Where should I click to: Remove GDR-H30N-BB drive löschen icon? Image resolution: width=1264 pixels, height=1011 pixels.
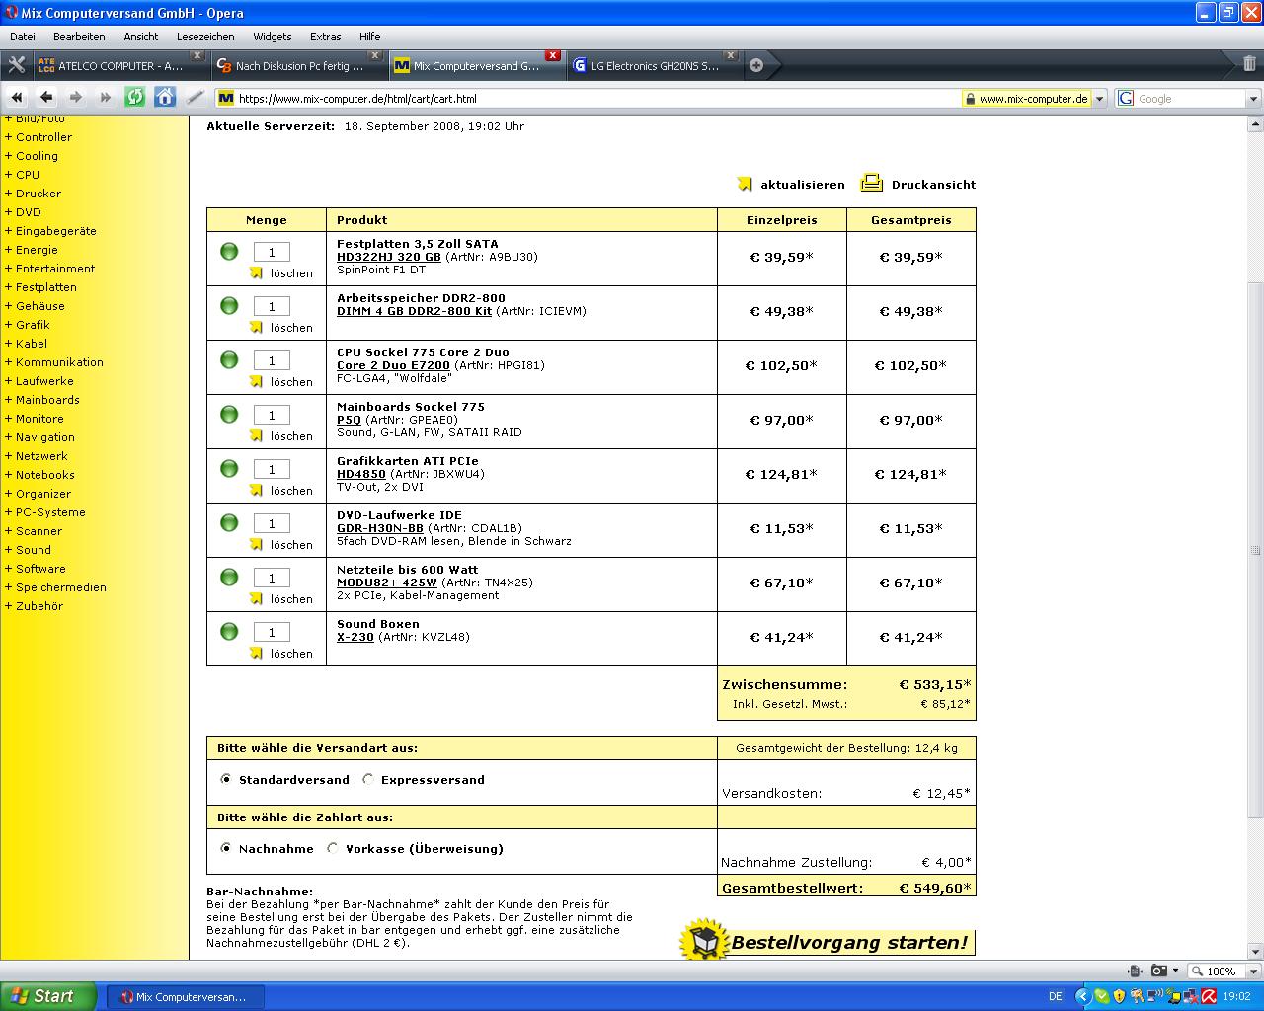tap(257, 544)
